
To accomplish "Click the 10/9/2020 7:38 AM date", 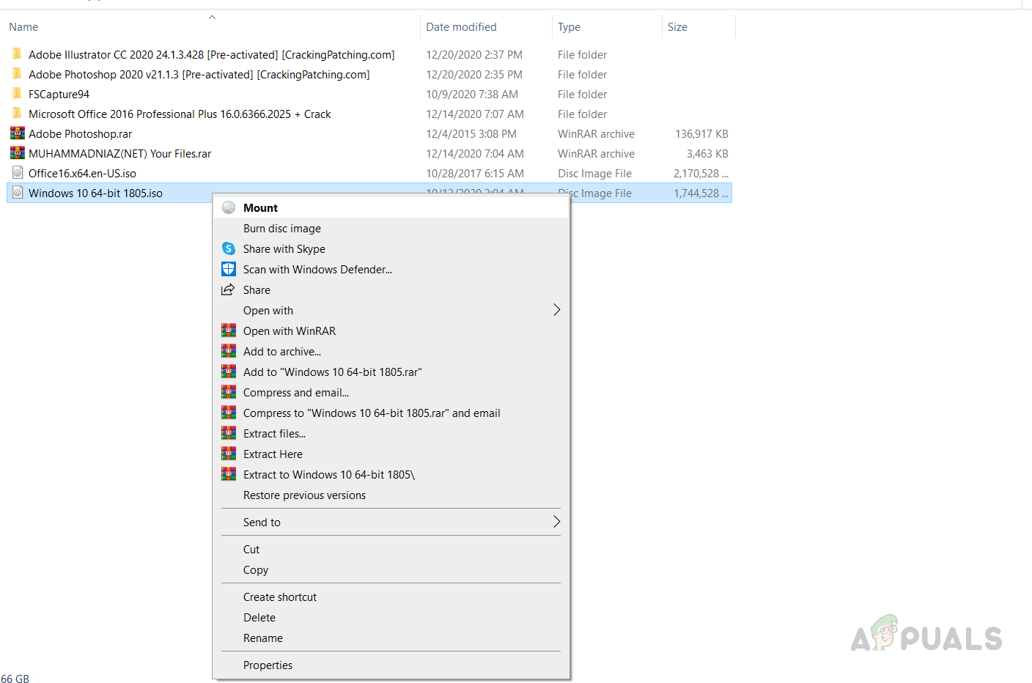I will 472,95.
